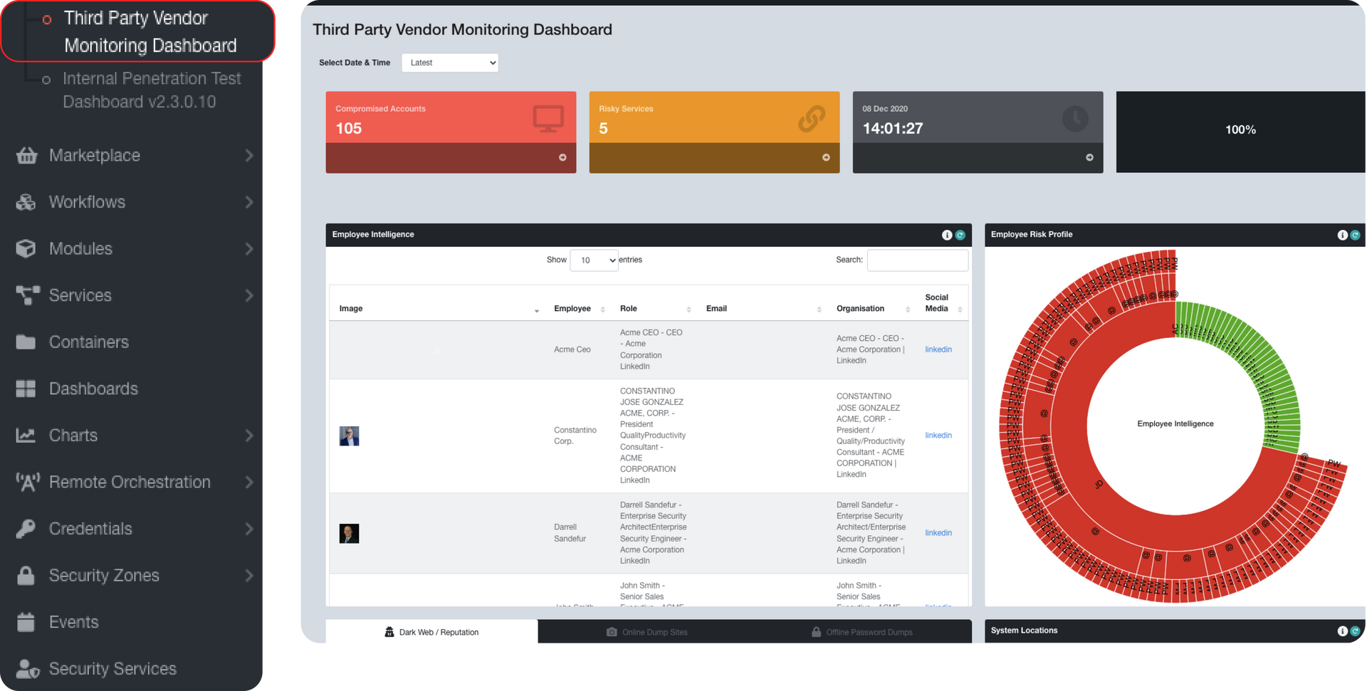Click info icon in Employee Risk Profile header
Screen dimensions: 1367x691
click(x=1342, y=235)
